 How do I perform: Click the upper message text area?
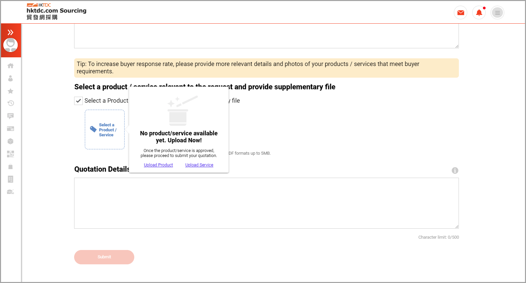[x=266, y=36]
